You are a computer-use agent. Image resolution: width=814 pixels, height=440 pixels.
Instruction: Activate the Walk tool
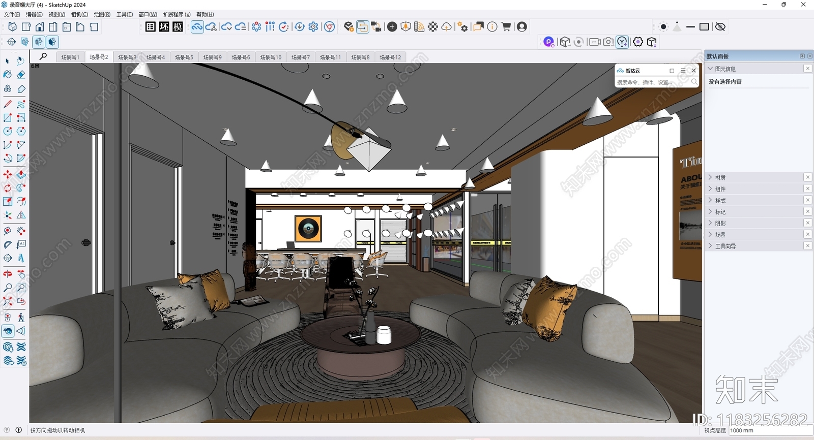click(x=21, y=318)
